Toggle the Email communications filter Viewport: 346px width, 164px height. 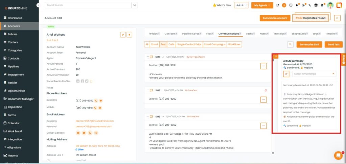154,44
